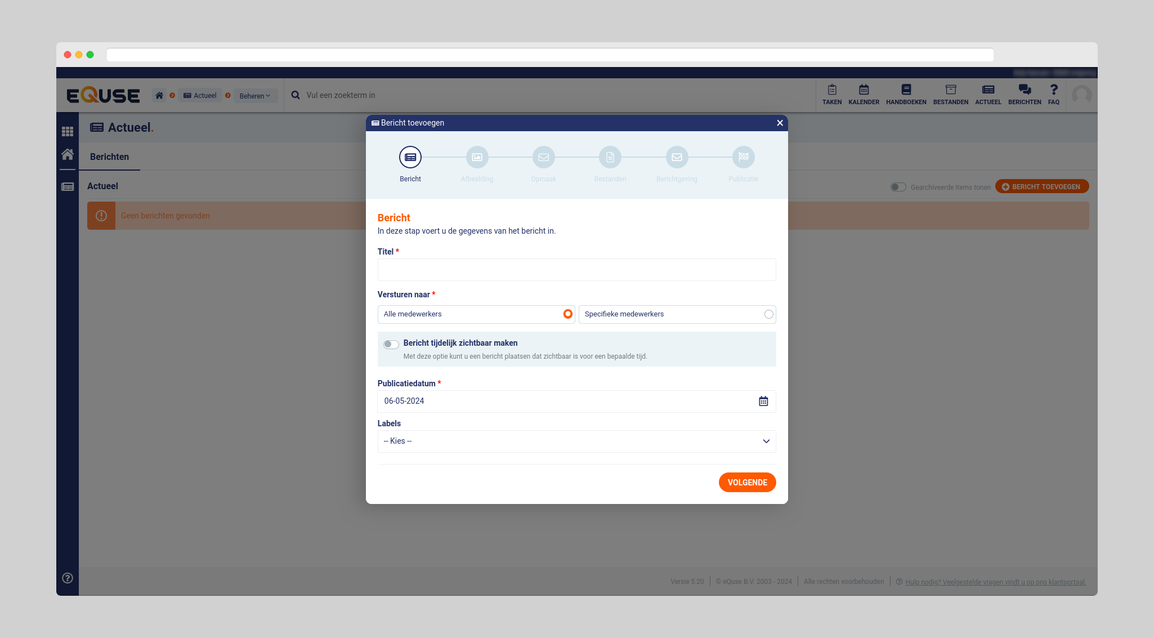
Task: Toggle Gearchiveerde items tonen switch
Action: point(897,187)
